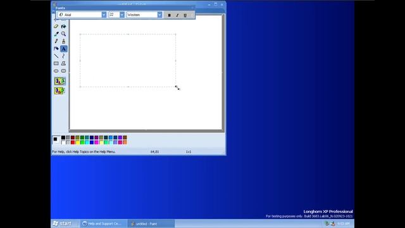The width and height of the screenshot is (405, 228).
Task: Select the Curve tool
Action: (63, 56)
